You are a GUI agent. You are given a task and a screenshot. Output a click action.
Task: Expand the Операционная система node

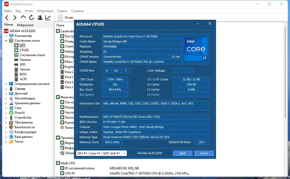(6, 84)
